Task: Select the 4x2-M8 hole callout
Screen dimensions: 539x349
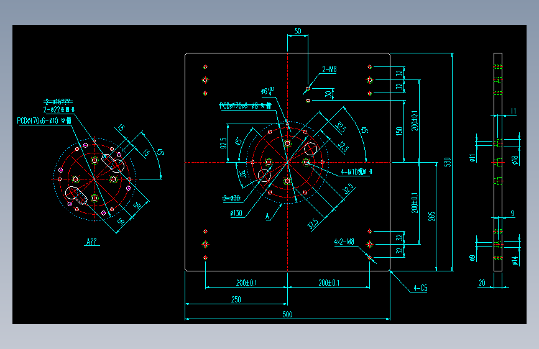Action: (344, 242)
